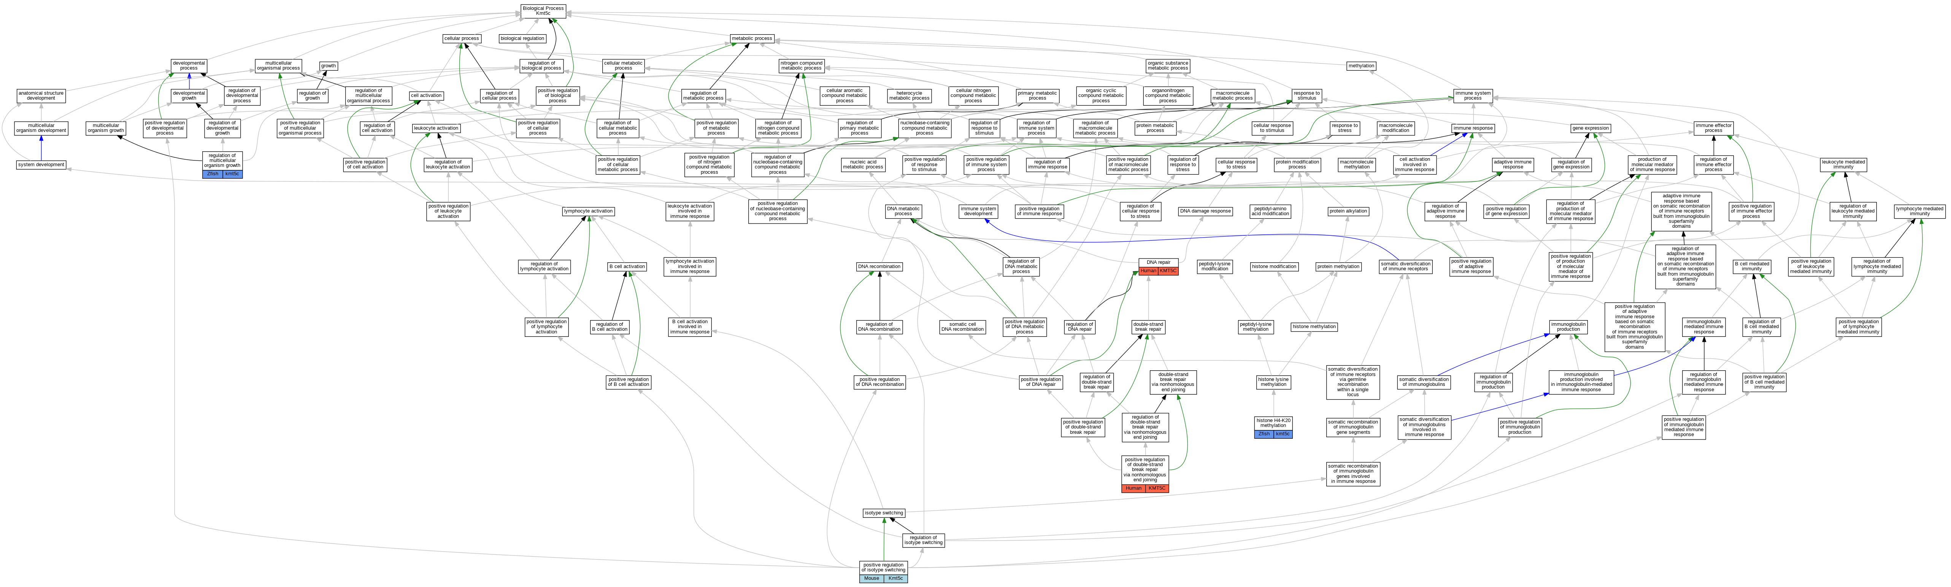Select the 'multicellular organismal process' node
The image size is (1951, 587).
click(278, 66)
